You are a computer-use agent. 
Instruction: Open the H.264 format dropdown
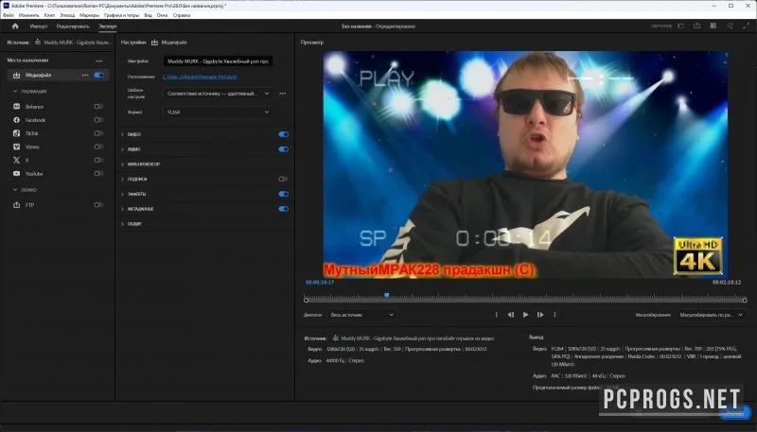219,112
